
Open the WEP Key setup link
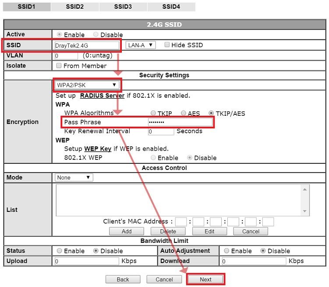97,149
